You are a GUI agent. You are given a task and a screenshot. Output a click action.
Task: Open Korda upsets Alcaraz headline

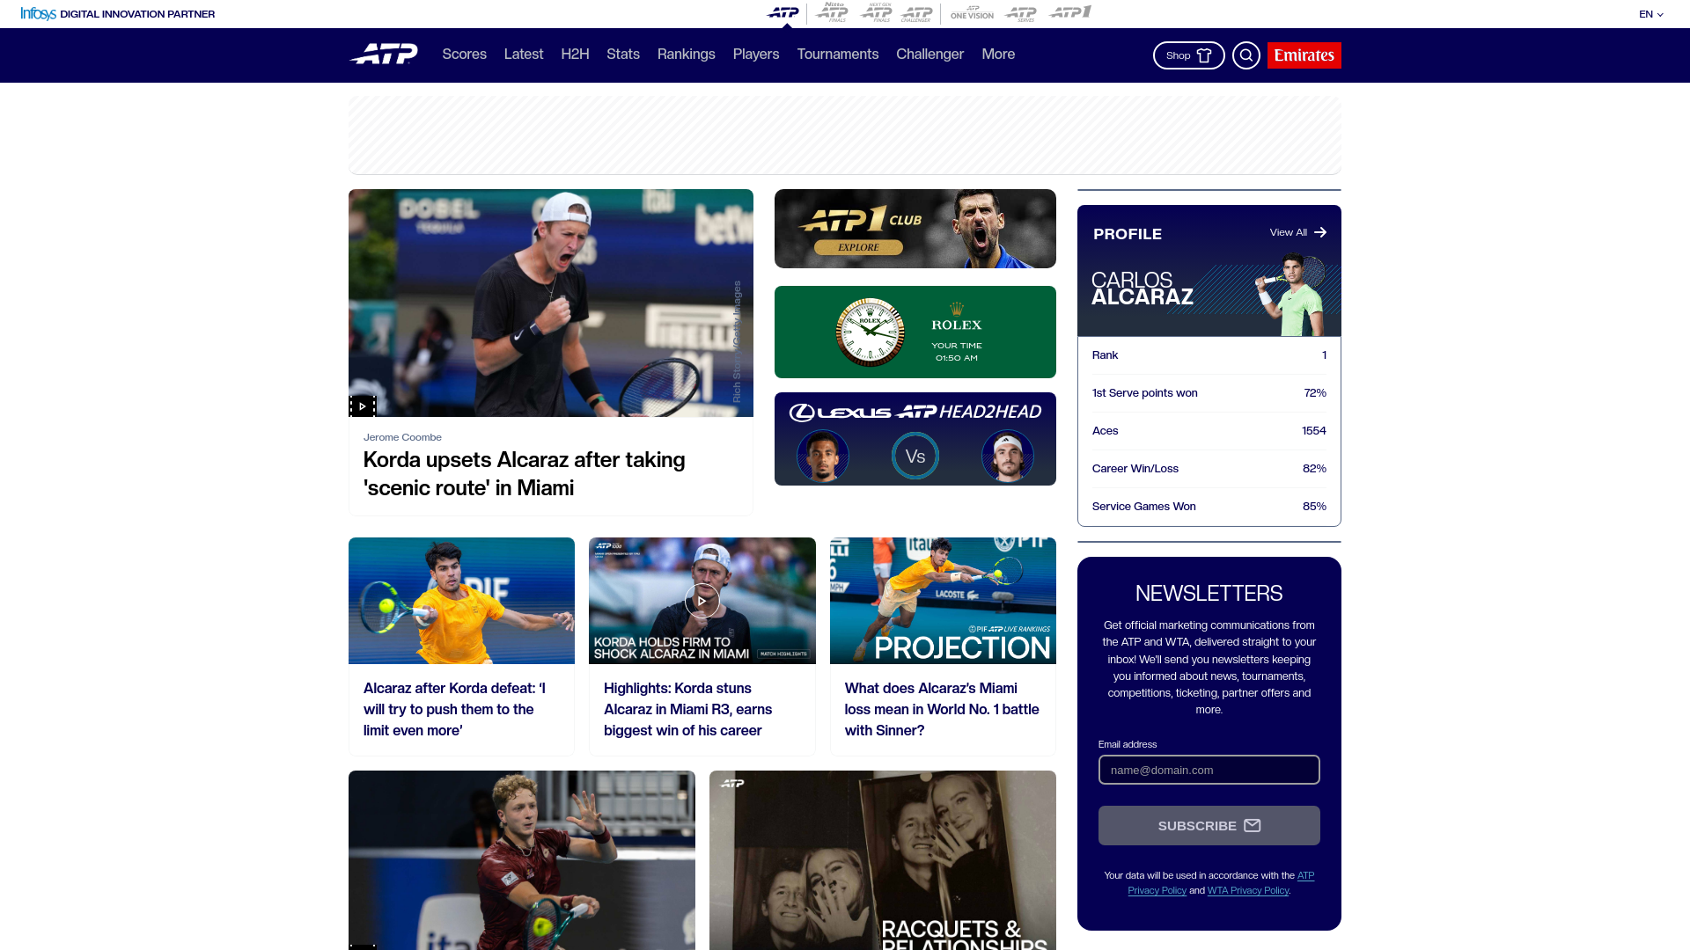(x=524, y=473)
